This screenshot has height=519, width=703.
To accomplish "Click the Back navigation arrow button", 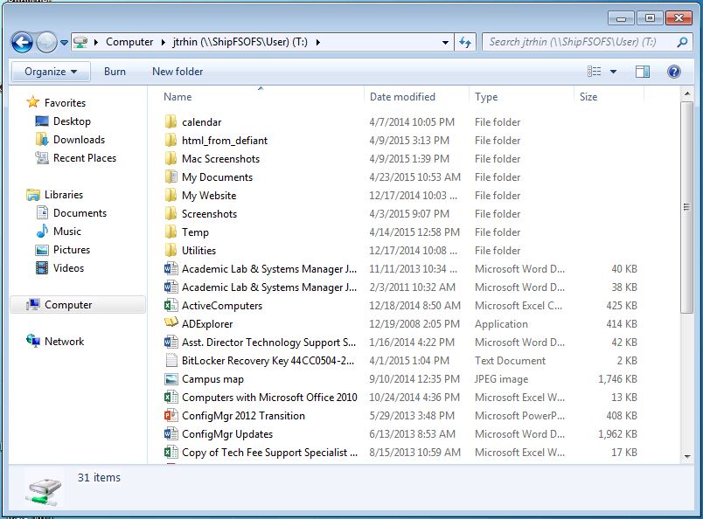I will pos(22,42).
